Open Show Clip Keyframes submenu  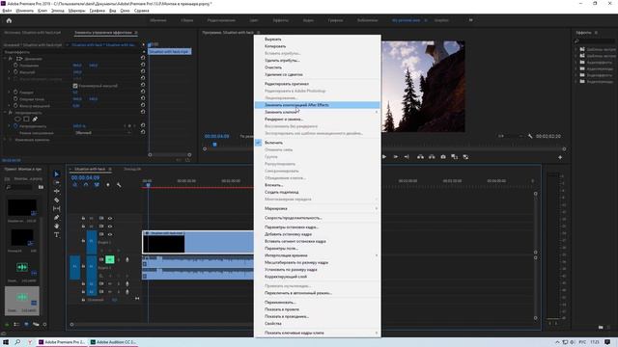coord(318,333)
